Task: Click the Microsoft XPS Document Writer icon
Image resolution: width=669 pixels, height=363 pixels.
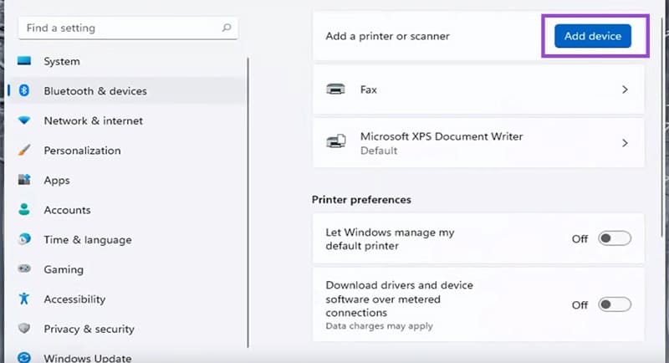Action: [x=336, y=141]
